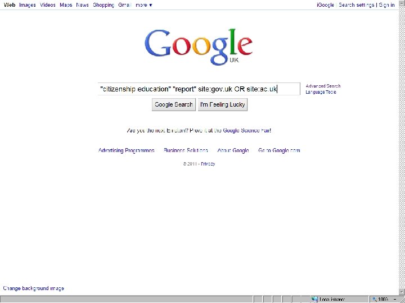The image size is (405, 303).
Task: Open News from the top bar
Action: 82,5
